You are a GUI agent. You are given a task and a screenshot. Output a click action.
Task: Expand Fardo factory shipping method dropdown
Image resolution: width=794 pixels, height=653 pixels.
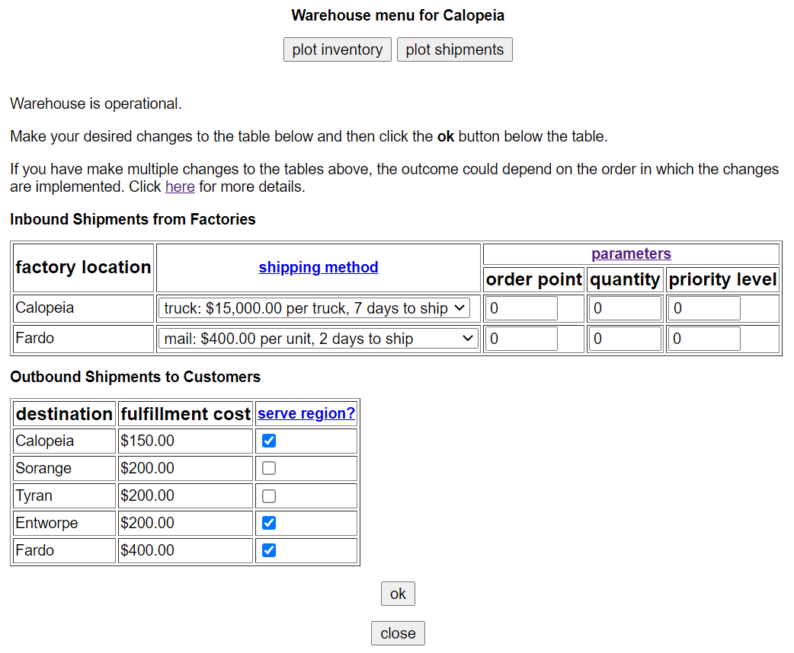pyautogui.click(x=319, y=339)
